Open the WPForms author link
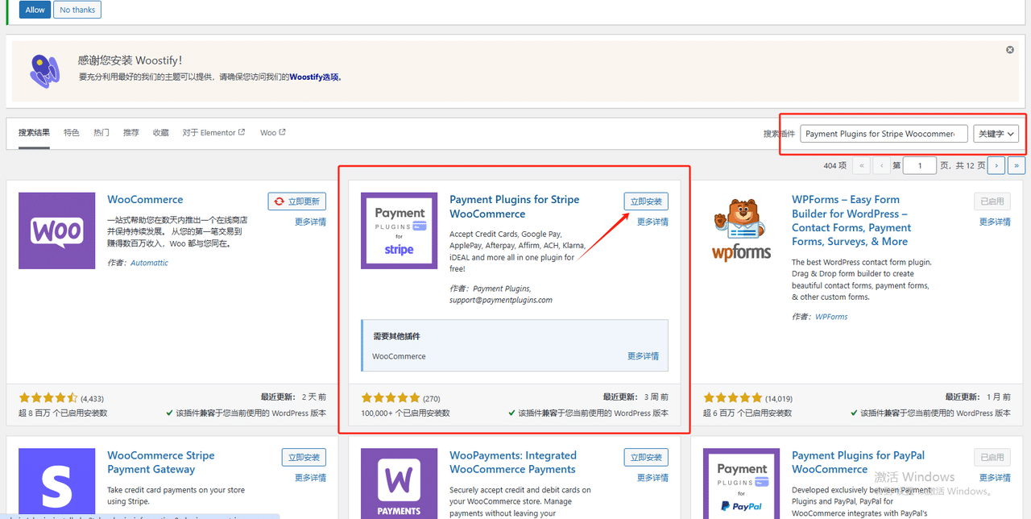The width and height of the screenshot is (1031, 519). (x=831, y=317)
